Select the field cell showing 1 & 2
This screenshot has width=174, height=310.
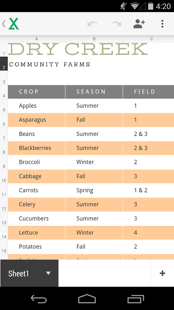[x=148, y=190]
